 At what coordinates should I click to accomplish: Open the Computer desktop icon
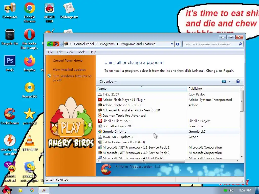[x=10, y=10]
